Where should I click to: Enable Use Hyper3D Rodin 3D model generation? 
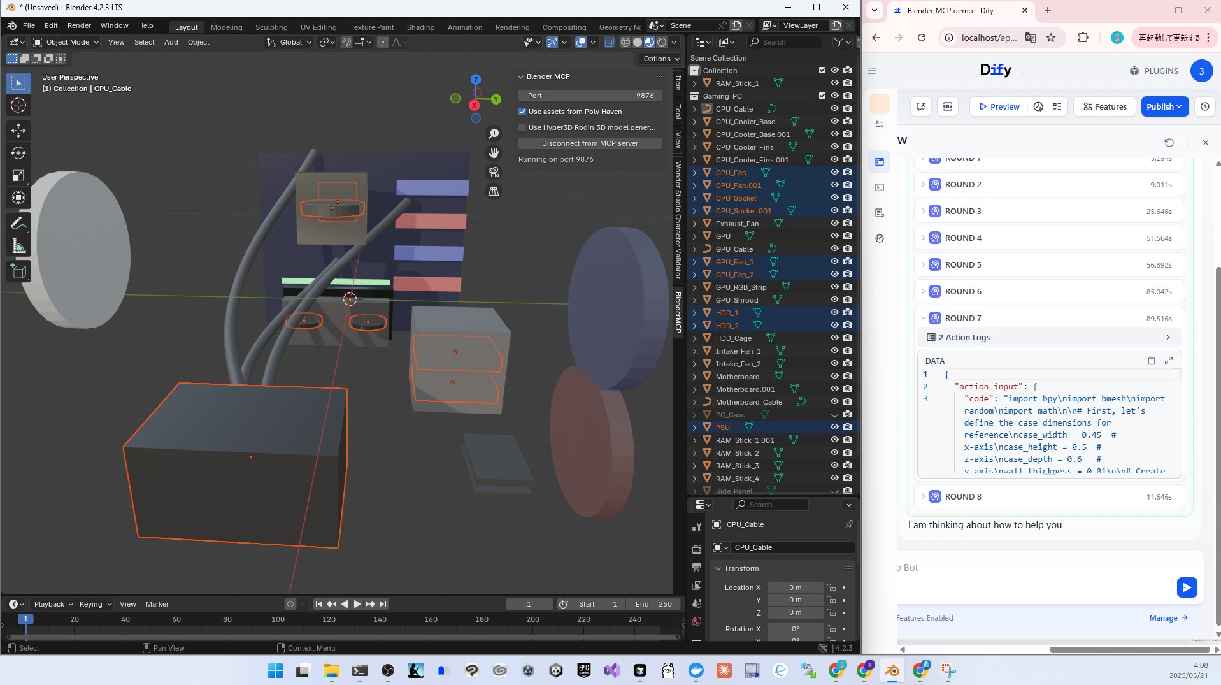522,127
